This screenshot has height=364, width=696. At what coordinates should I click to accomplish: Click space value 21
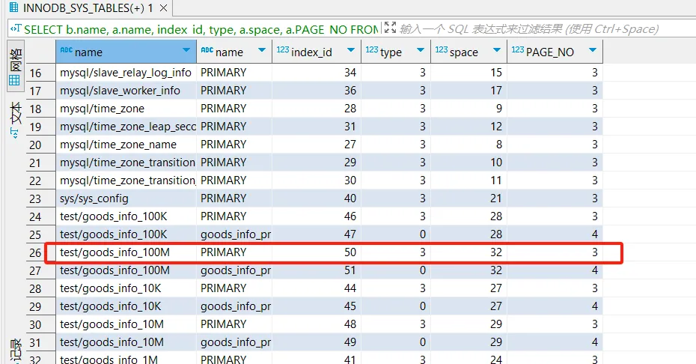pos(468,198)
